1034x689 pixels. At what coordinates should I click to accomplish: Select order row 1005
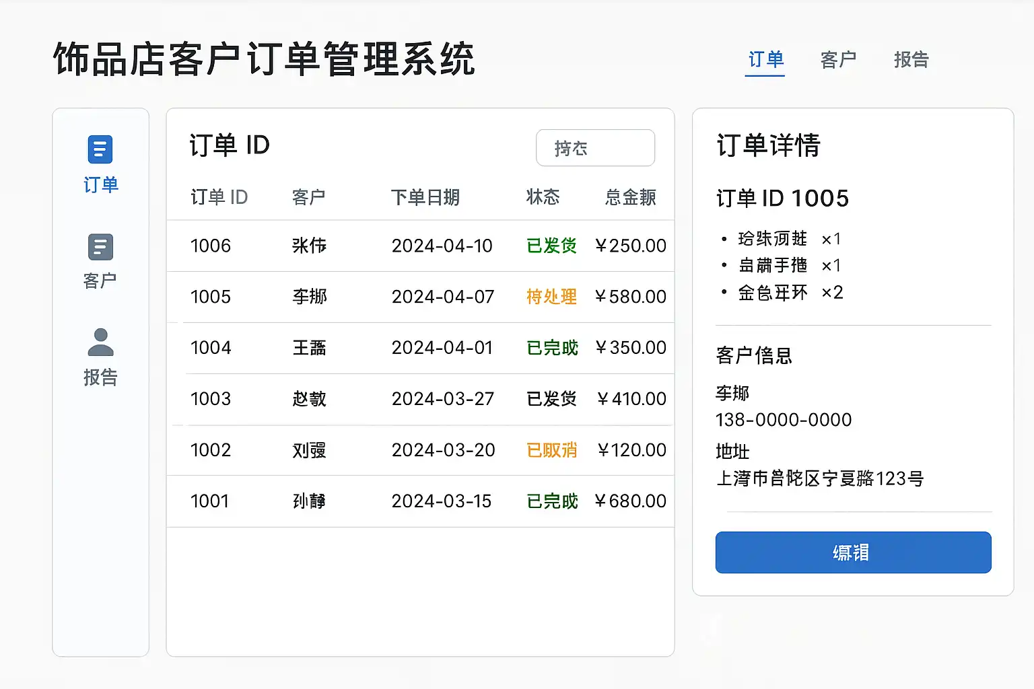pyautogui.click(x=420, y=297)
